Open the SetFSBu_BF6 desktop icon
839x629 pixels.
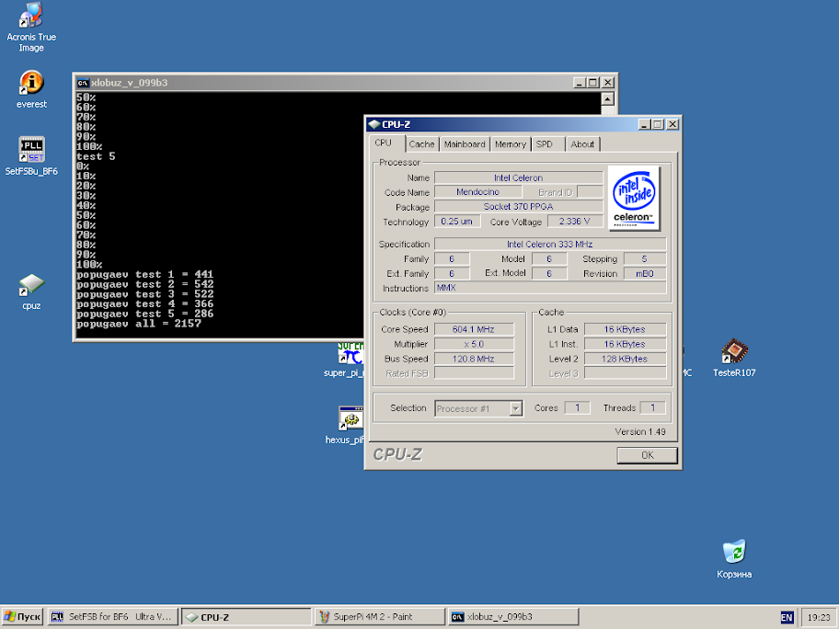click(x=31, y=150)
